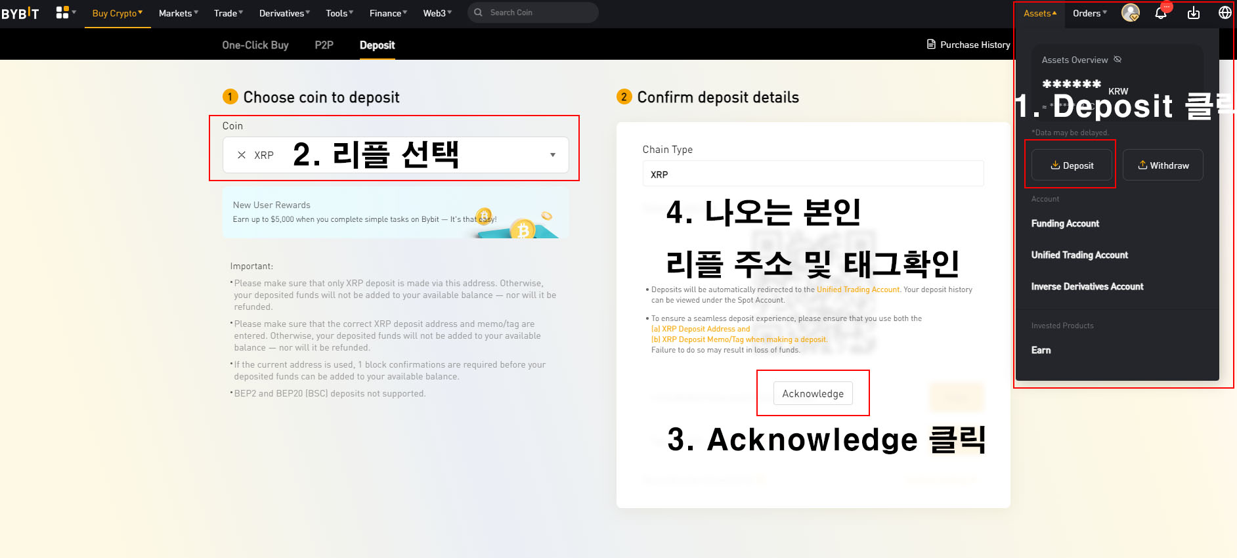1237x558 pixels.
Task: Open the Orders dropdown
Action: [x=1090, y=13]
